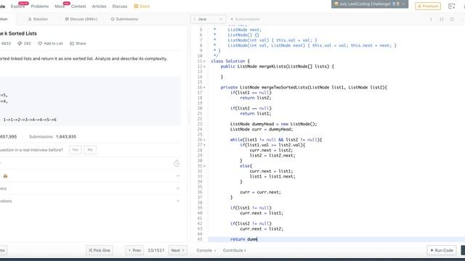This screenshot has height=261, width=465.
Task: Expand the Companies locked section chevron
Action: point(178,175)
